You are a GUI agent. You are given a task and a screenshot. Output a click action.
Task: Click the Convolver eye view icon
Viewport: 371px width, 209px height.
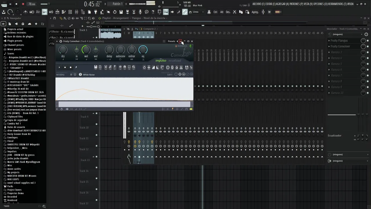(120, 67)
